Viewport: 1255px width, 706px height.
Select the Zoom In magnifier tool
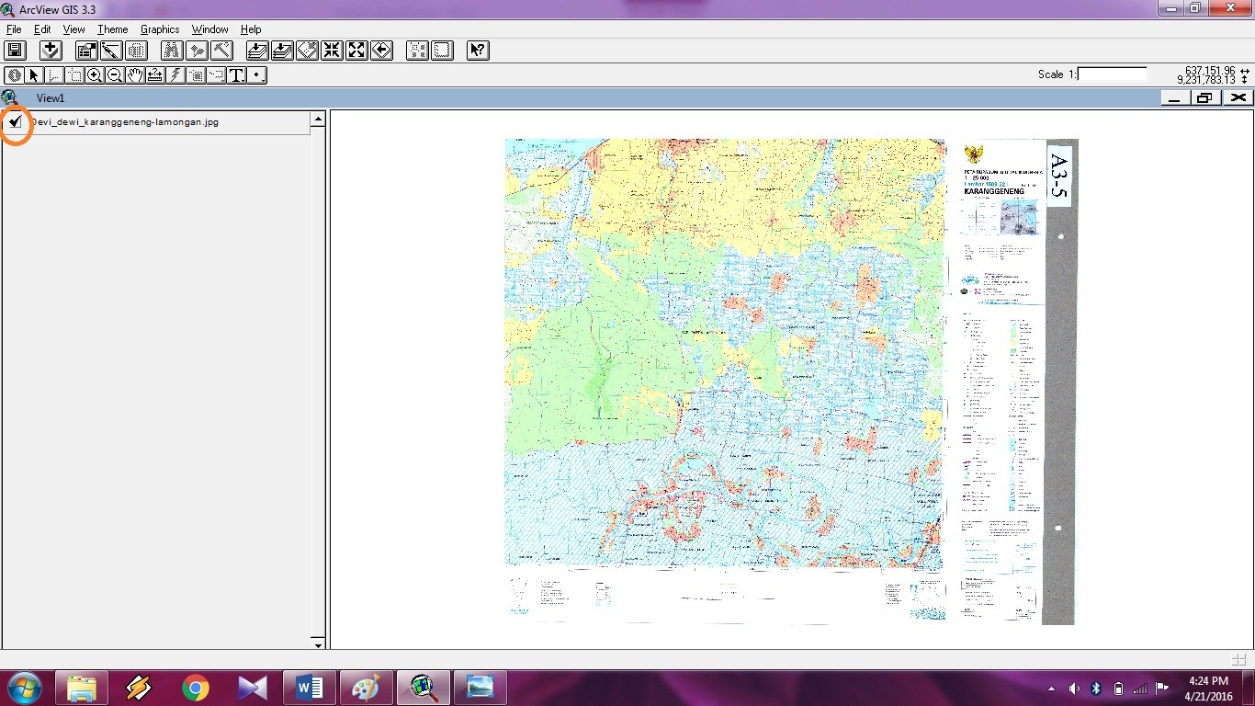[x=95, y=75]
